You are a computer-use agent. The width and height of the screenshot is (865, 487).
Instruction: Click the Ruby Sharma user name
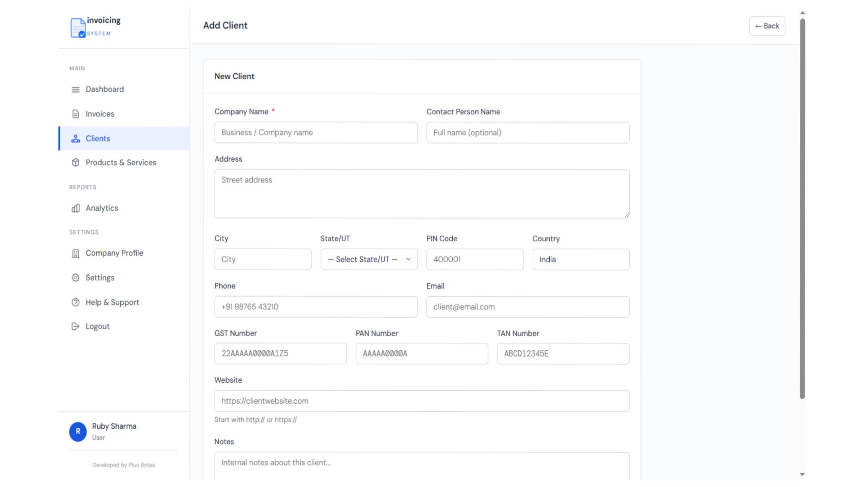click(114, 426)
